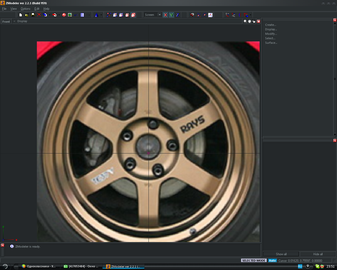The width and height of the screenshot is (337, 270).
Task: Click the Save floppy disk icon
Action: point(33,15)
